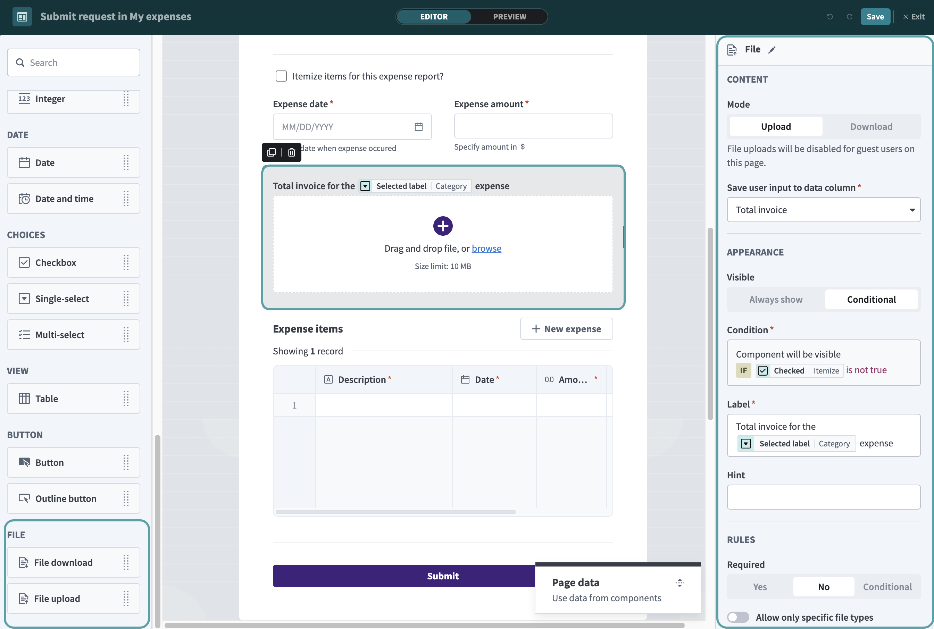
Task: Switch to the PREVIEW tab
Action: point(509,16)
